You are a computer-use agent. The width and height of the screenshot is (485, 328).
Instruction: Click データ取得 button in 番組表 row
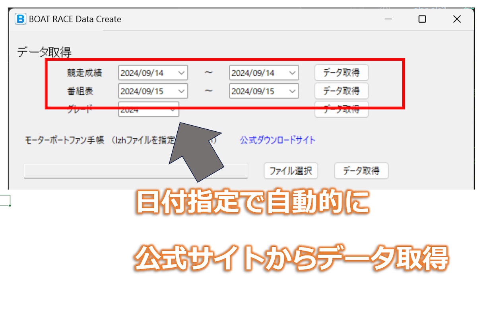coord(341,91)
